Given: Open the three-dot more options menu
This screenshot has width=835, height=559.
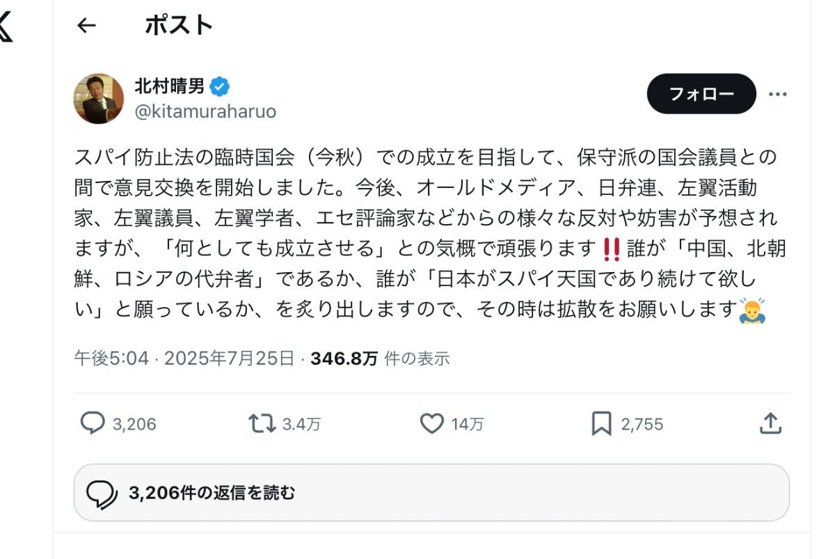Looking at the screenshot, I should pyautogui.click(x=777, y=94).
